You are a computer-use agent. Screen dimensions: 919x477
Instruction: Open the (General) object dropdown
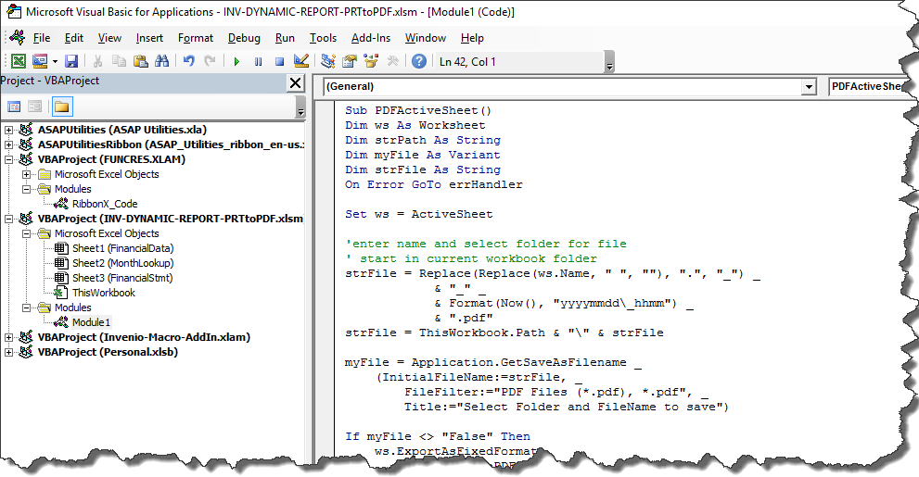[x=809, y=87]
